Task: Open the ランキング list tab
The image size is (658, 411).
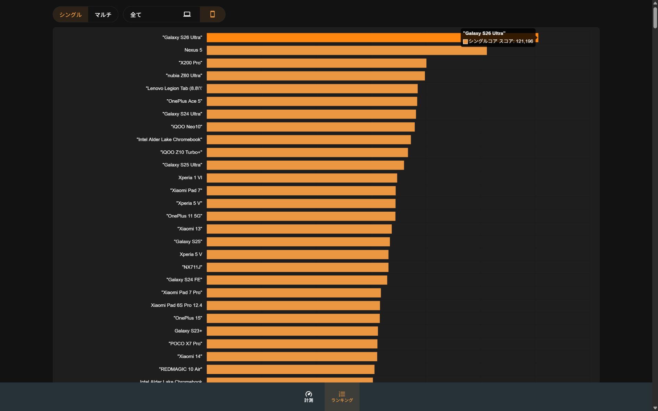Action: pyautogui.click(x=342, y=397)
